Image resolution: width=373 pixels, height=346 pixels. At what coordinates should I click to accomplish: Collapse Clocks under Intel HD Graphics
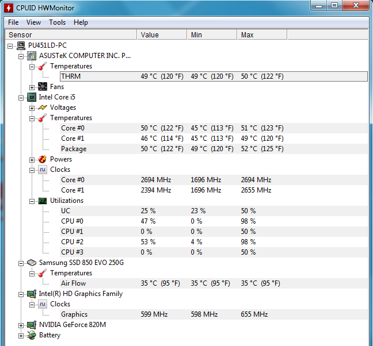(32, 305)
